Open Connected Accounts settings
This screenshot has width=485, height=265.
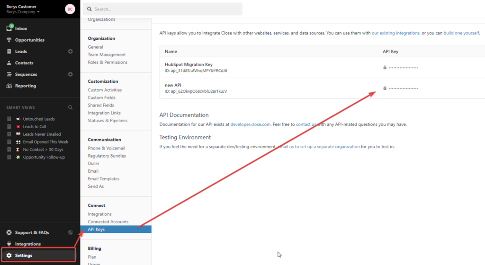pyautogui.click(x=108, y=222)
